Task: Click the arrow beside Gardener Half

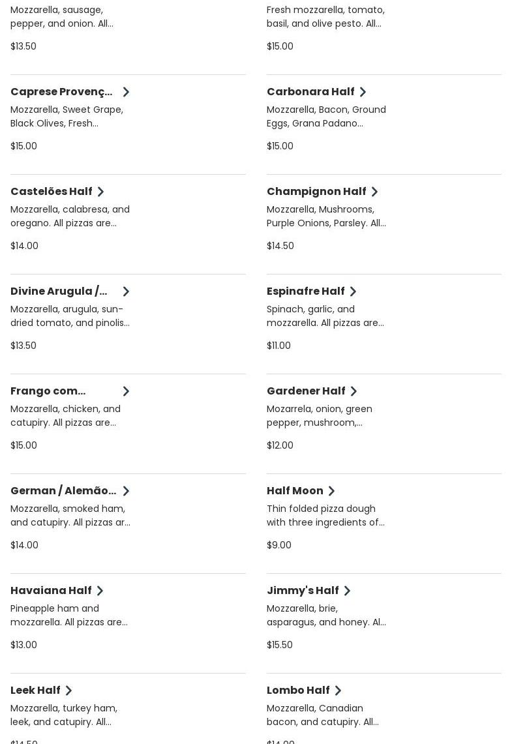Action: tap(354, 391)
